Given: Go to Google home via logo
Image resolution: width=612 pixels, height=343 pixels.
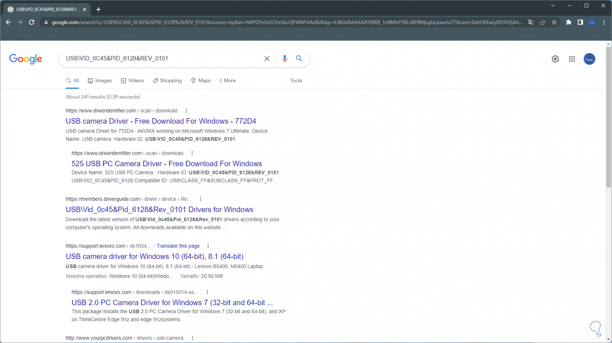Looking at the screenshot, I should (x=26, y=59).
